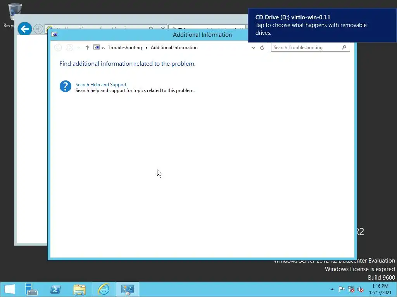The image size is (397, 297).
Task: Click the forward arrow in Internet Explorer window
Action: coord(38,29)
